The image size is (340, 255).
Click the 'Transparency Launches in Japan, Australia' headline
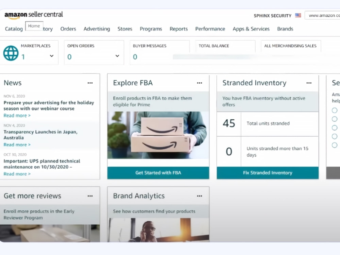tap(40, 135)
